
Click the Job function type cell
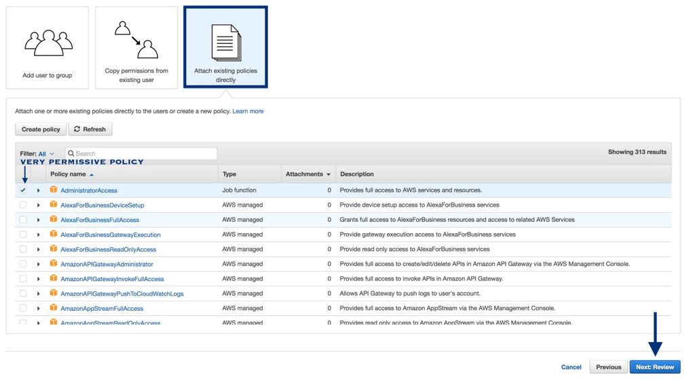tap(240, 190)
